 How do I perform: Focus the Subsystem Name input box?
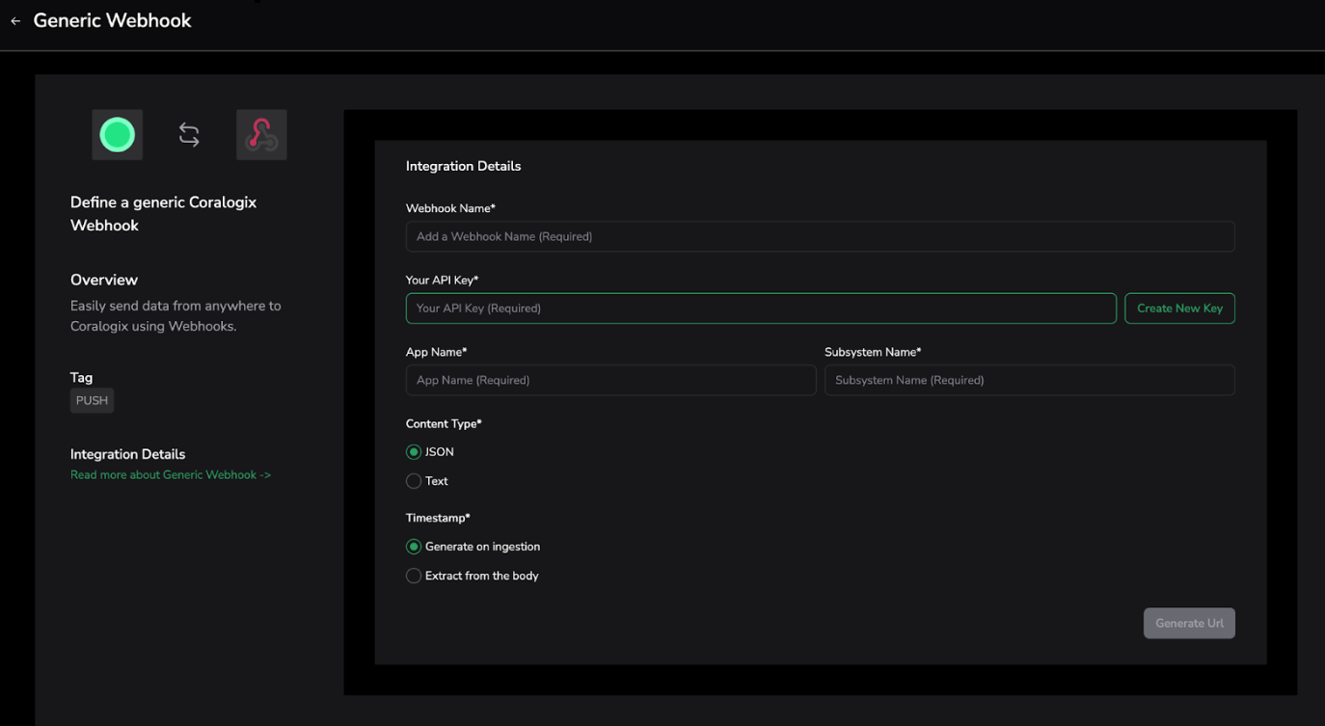coord(1029,380)
